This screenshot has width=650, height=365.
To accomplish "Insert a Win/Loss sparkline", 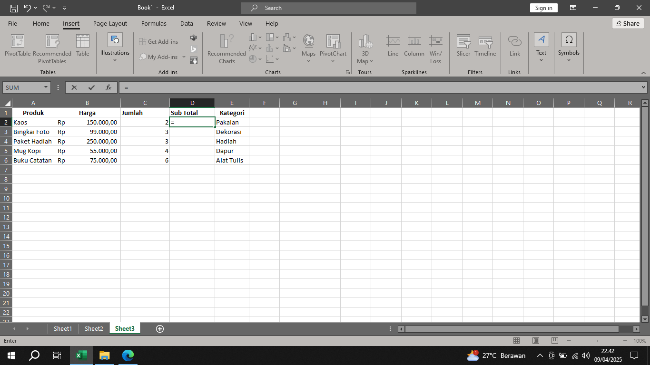I will [436, 48].
